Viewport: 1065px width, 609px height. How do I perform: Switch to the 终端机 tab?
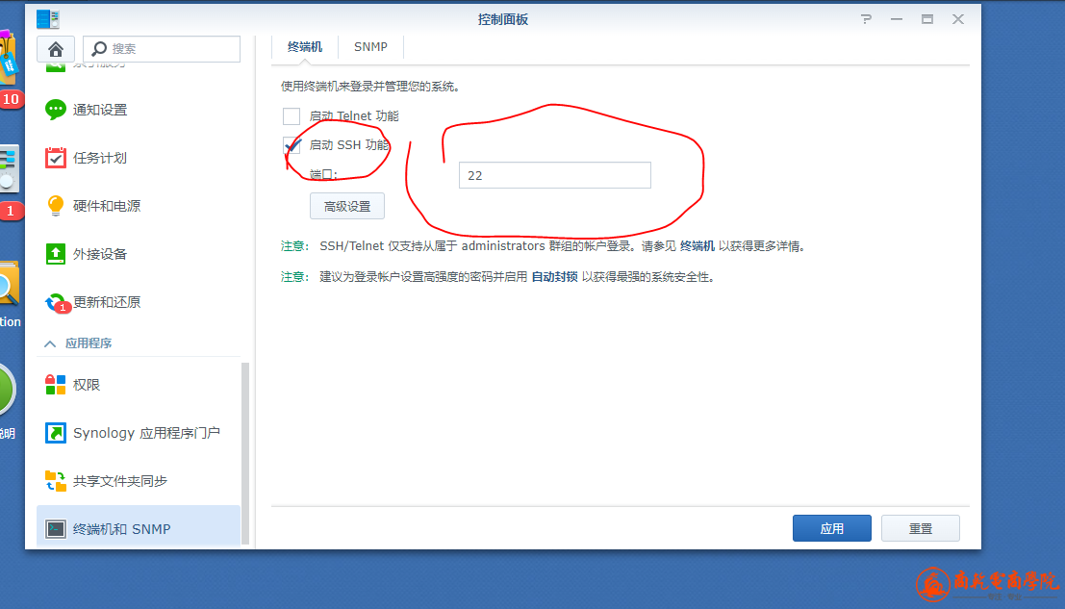[304, 47]
